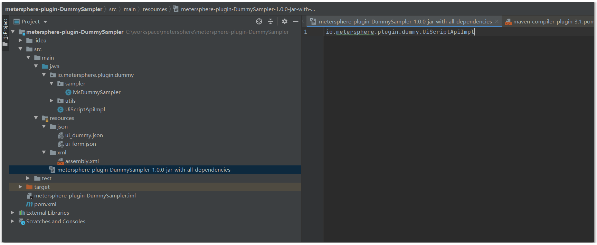Click the .iml module file icon
Image resolution: width=597 pixels, height=245 pixels.
pyautogui.click(x=30, y=196)
